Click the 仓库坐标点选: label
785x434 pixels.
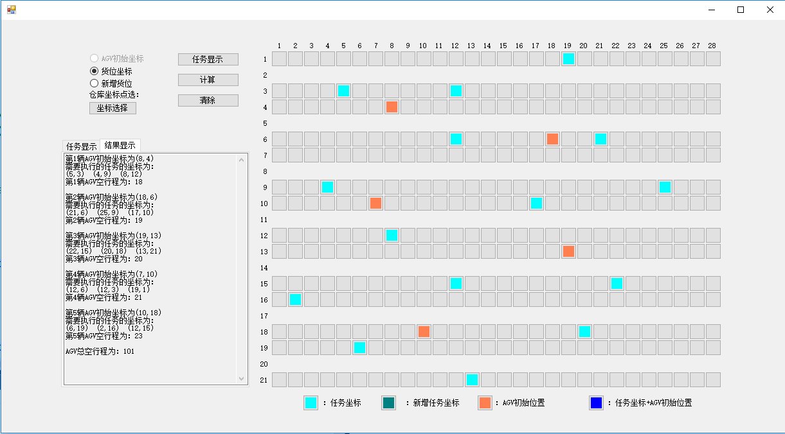click(x=114, y=95)
